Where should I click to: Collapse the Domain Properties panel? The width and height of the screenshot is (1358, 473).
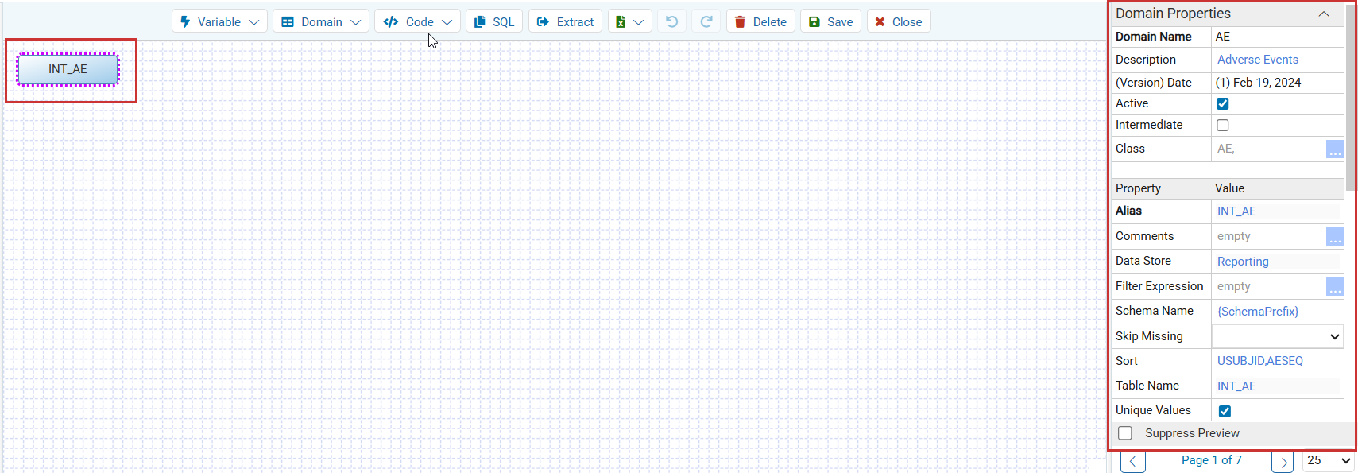tap(1324, 14)
